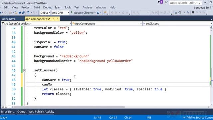Open the Project menu

(x=26, y=7)
